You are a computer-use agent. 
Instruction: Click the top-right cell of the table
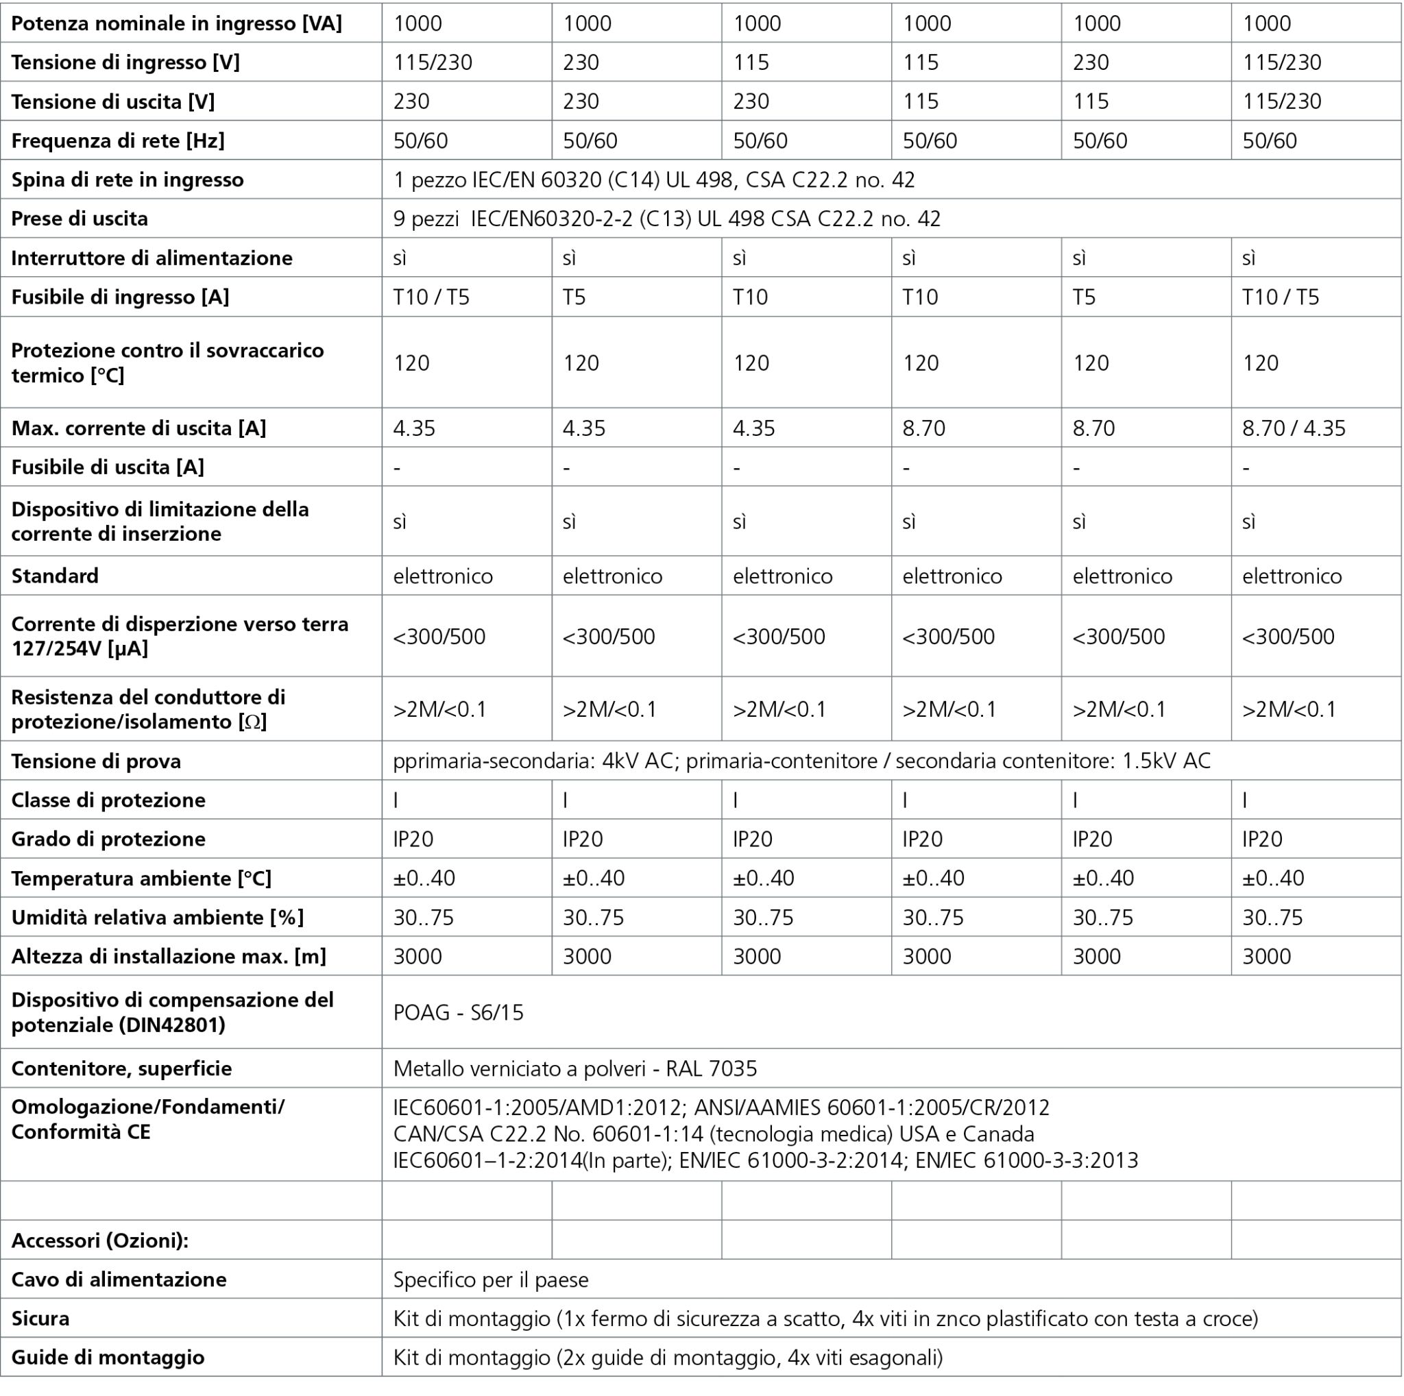tap(1316, 23)
